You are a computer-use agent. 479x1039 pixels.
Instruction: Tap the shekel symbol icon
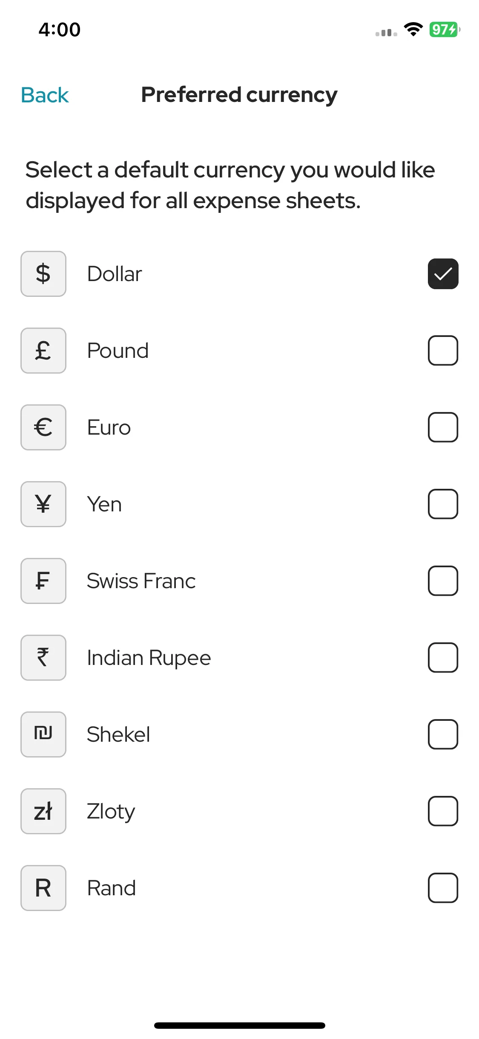click(x=43, y=734)
